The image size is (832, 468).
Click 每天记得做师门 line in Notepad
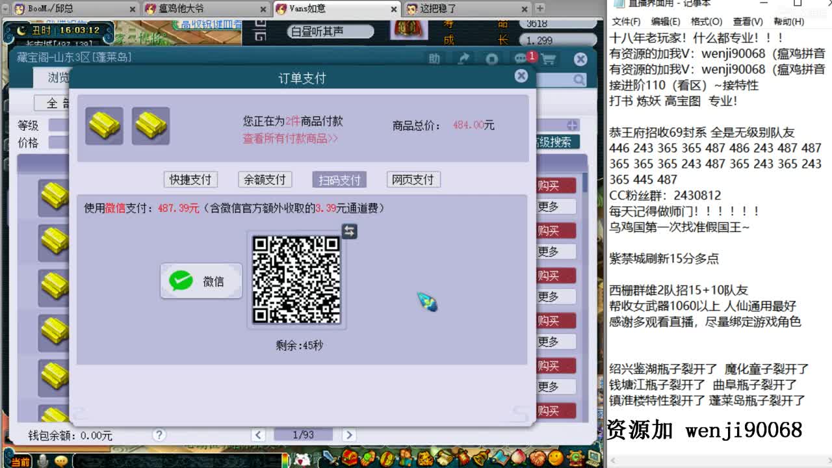[684, 211]
